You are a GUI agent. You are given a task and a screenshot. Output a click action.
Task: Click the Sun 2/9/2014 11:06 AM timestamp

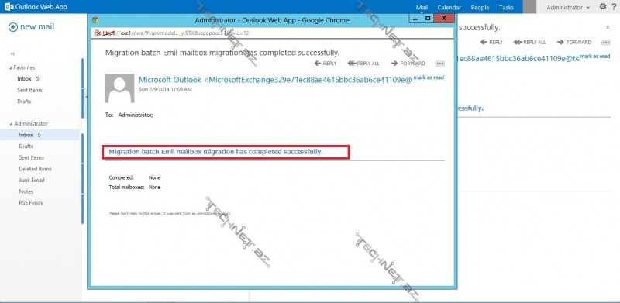166,89
